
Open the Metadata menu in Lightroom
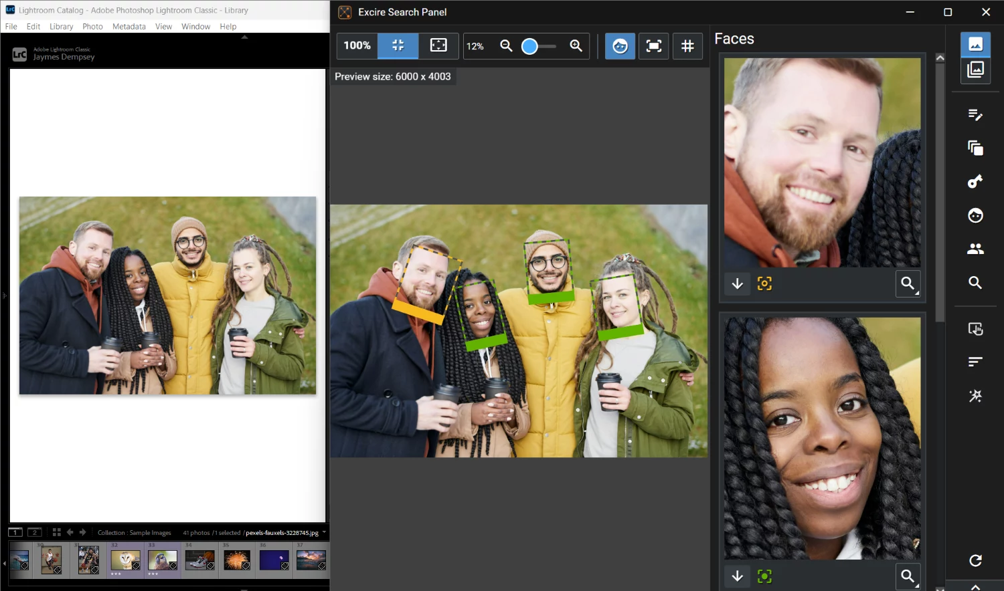pos(129,27)
